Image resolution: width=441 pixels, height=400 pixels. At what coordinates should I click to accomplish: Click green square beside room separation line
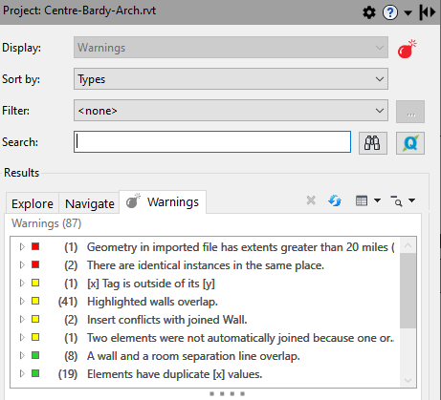[x=35, y=355]
